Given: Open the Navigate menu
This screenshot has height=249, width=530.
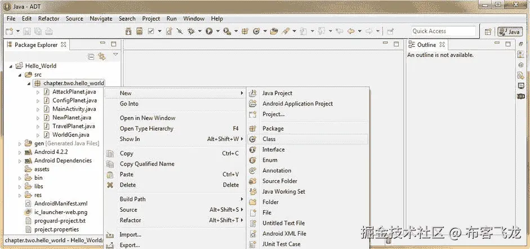Looking at the screenshot, I should point(101,19).
